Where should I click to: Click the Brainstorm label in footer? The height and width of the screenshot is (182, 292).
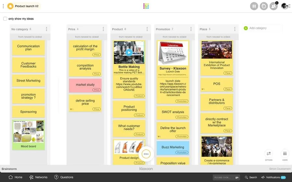[9, 169]
